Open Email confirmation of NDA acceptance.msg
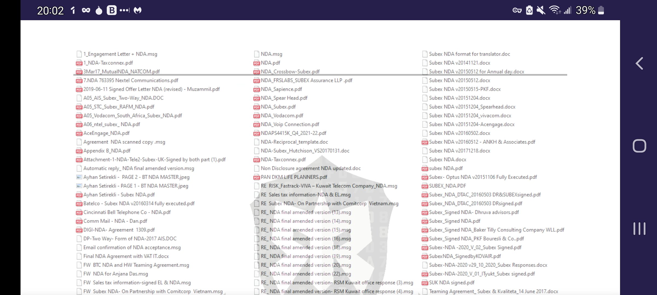The height and width of the screenshot is (295, 657). 132,247
